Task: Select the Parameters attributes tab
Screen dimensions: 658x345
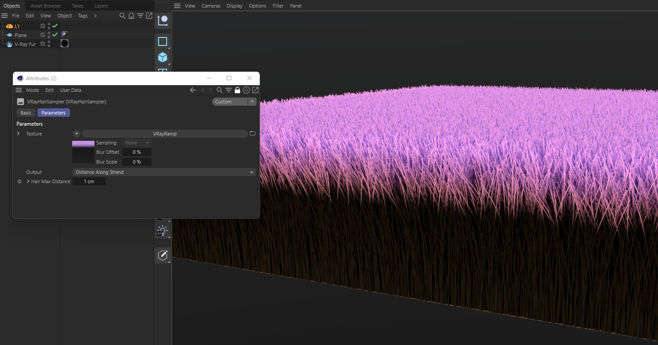Action: 53,113
